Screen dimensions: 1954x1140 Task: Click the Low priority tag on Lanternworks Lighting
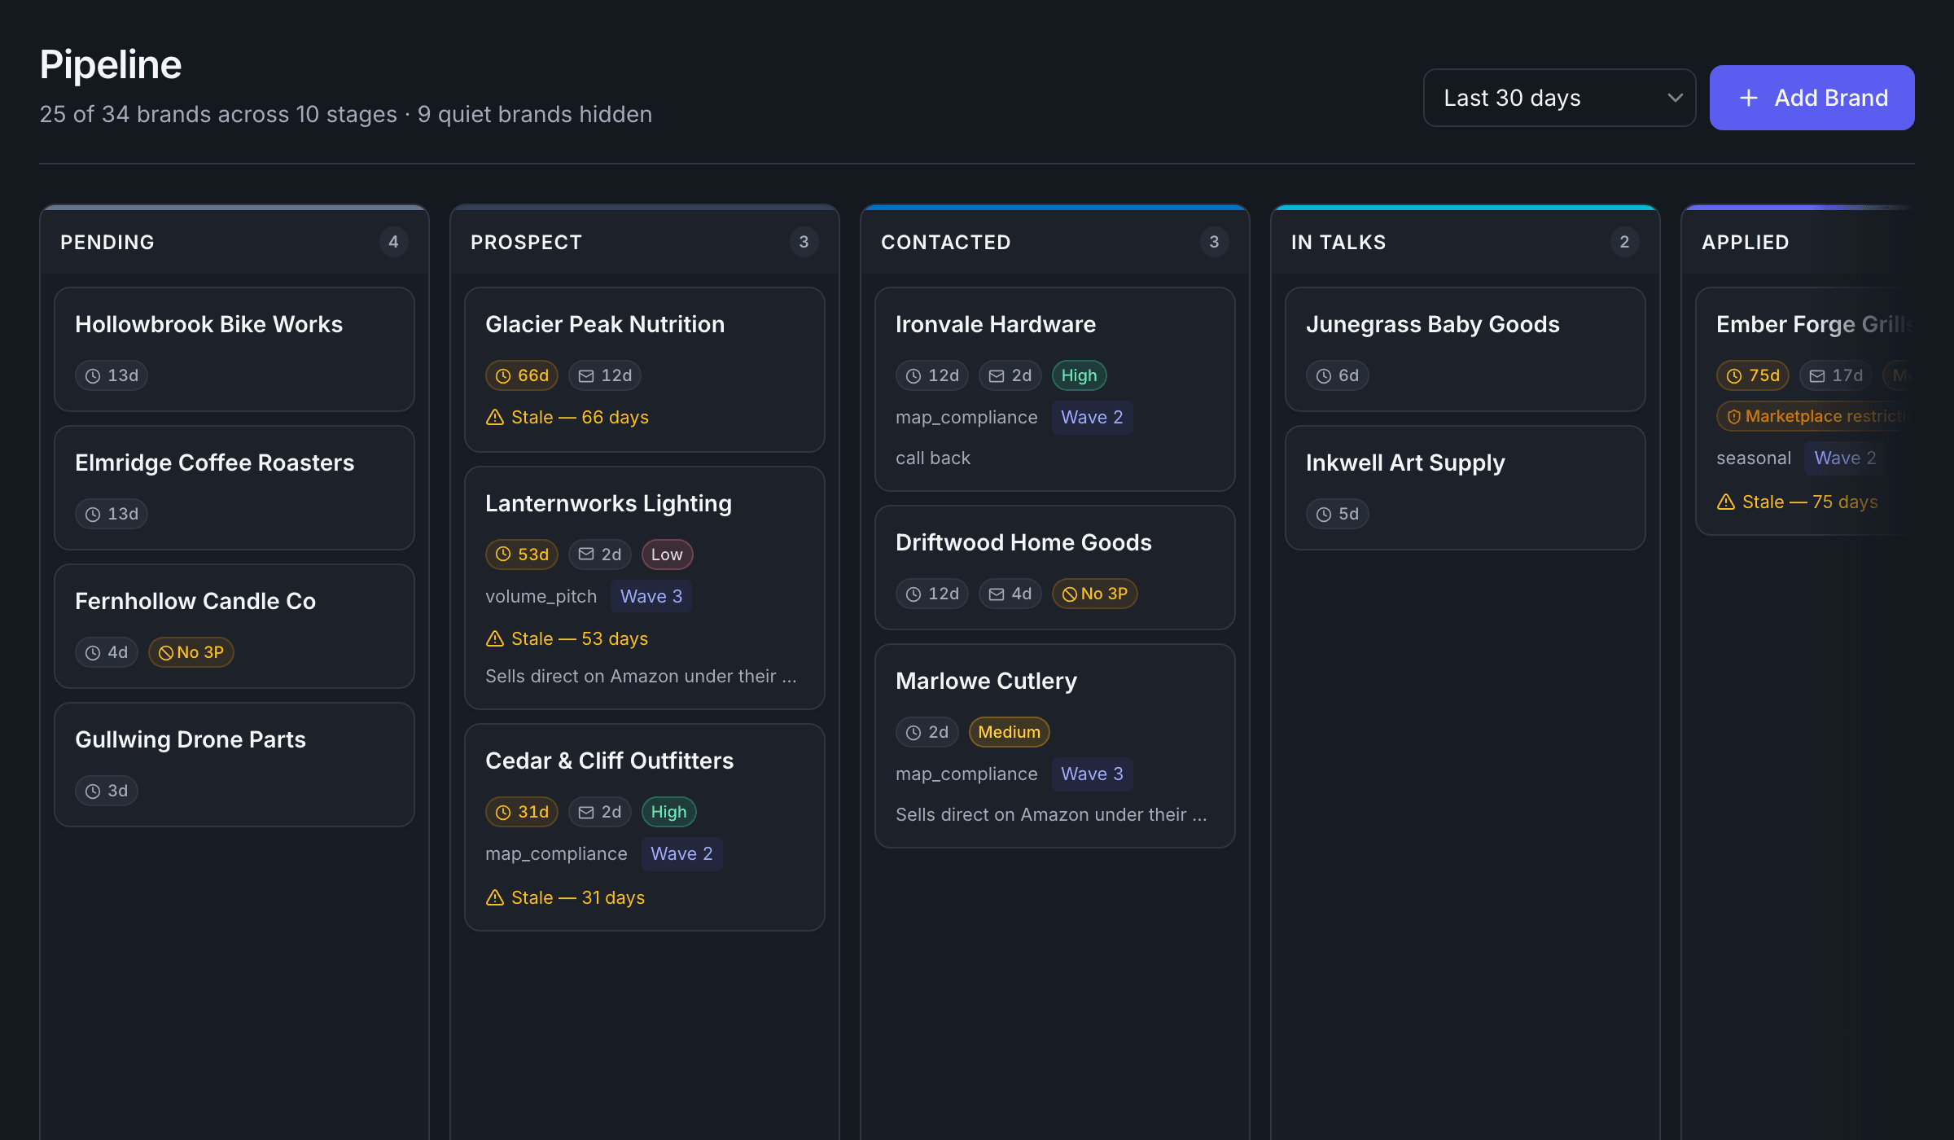click(x=668, y=555)
